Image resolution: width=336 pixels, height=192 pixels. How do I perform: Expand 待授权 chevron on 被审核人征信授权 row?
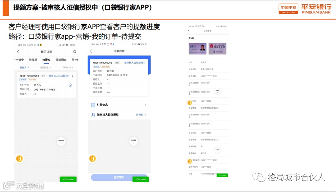tap(145, 115)
